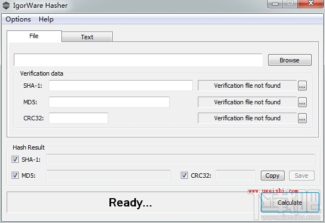Click the Calculate button
The image size is (325, 223).
(290, 203)
